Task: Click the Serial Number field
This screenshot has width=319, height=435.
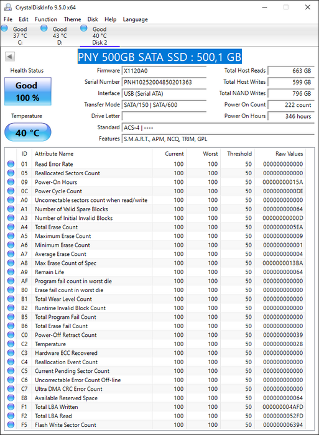Action: coord(164,82)
